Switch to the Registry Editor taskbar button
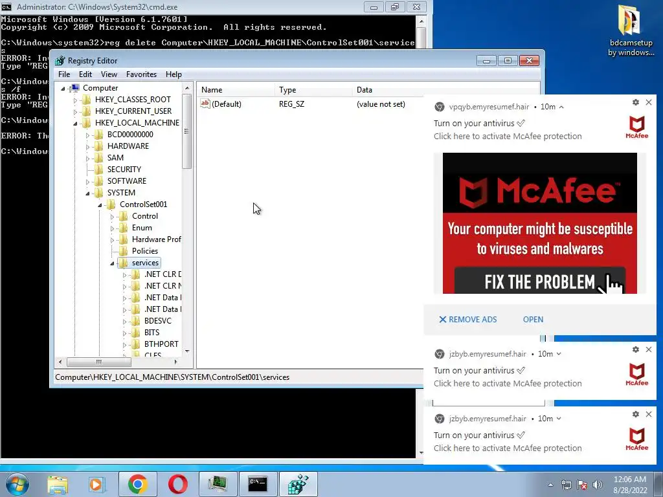This screenshot has height=497, width=663. tap(298, 484)
